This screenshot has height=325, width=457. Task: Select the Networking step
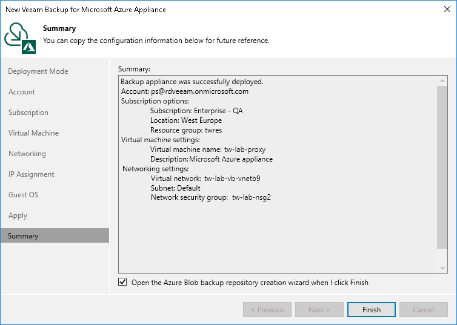click(27, 154)
